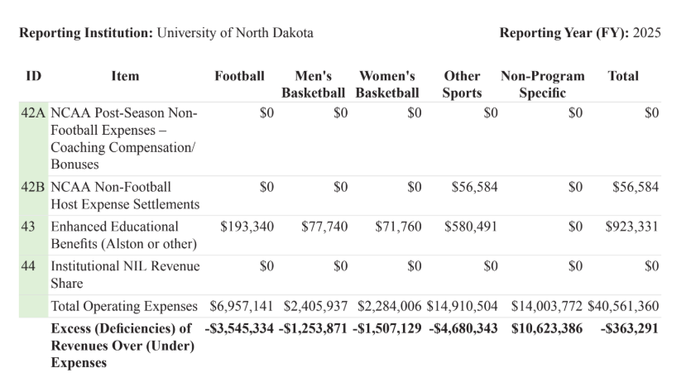Click the Total column header
The height and width of the screenshot is (387, 691).
tap(623, 76)
